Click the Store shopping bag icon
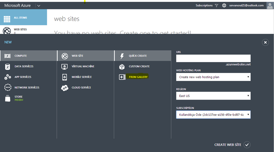This screenshot has width=274, height=152. (x=7, y=98)
